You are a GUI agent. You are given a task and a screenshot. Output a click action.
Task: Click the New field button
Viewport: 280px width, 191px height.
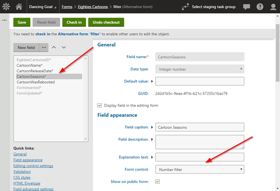tap(26, 48)
